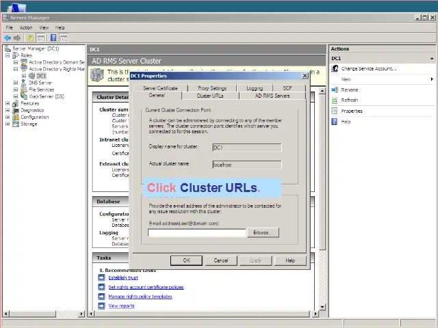Viewport: 438px width, 328px height.
Task: Click arrow icon beside Establish trust
Action: tap(101, 277)
